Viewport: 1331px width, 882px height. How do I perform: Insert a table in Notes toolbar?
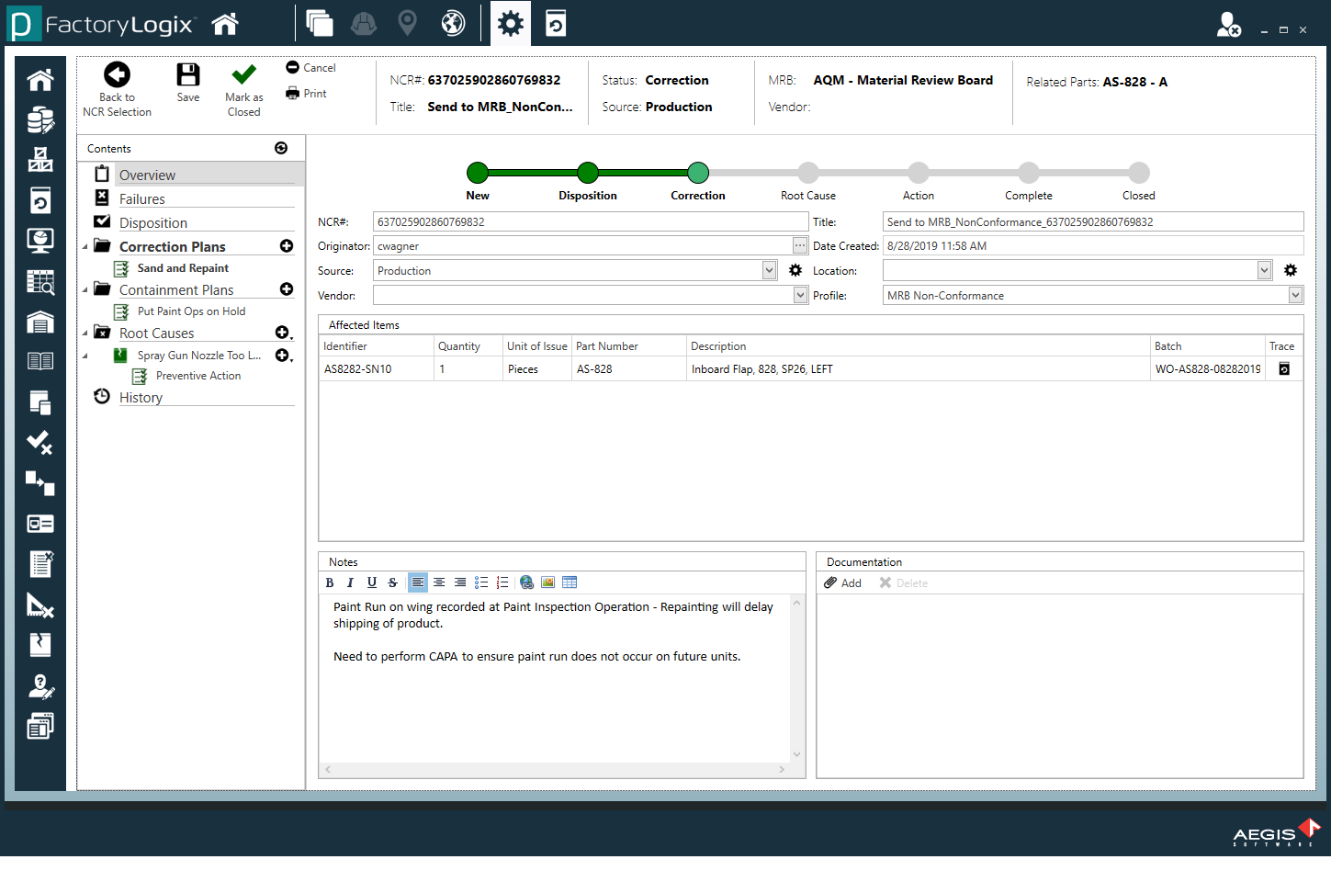(570, 582)
